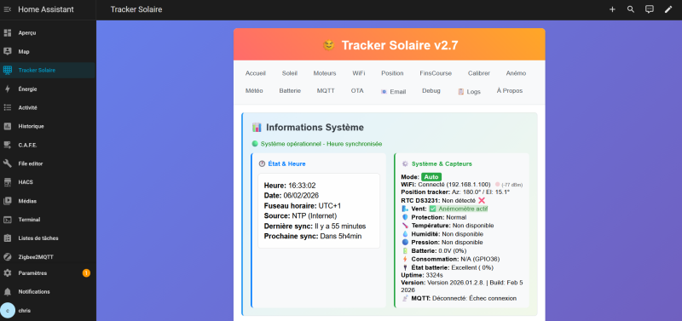Click the Uptime 3324s line
Viewport: 682px width, 321px height.
[x=421, y=275]
